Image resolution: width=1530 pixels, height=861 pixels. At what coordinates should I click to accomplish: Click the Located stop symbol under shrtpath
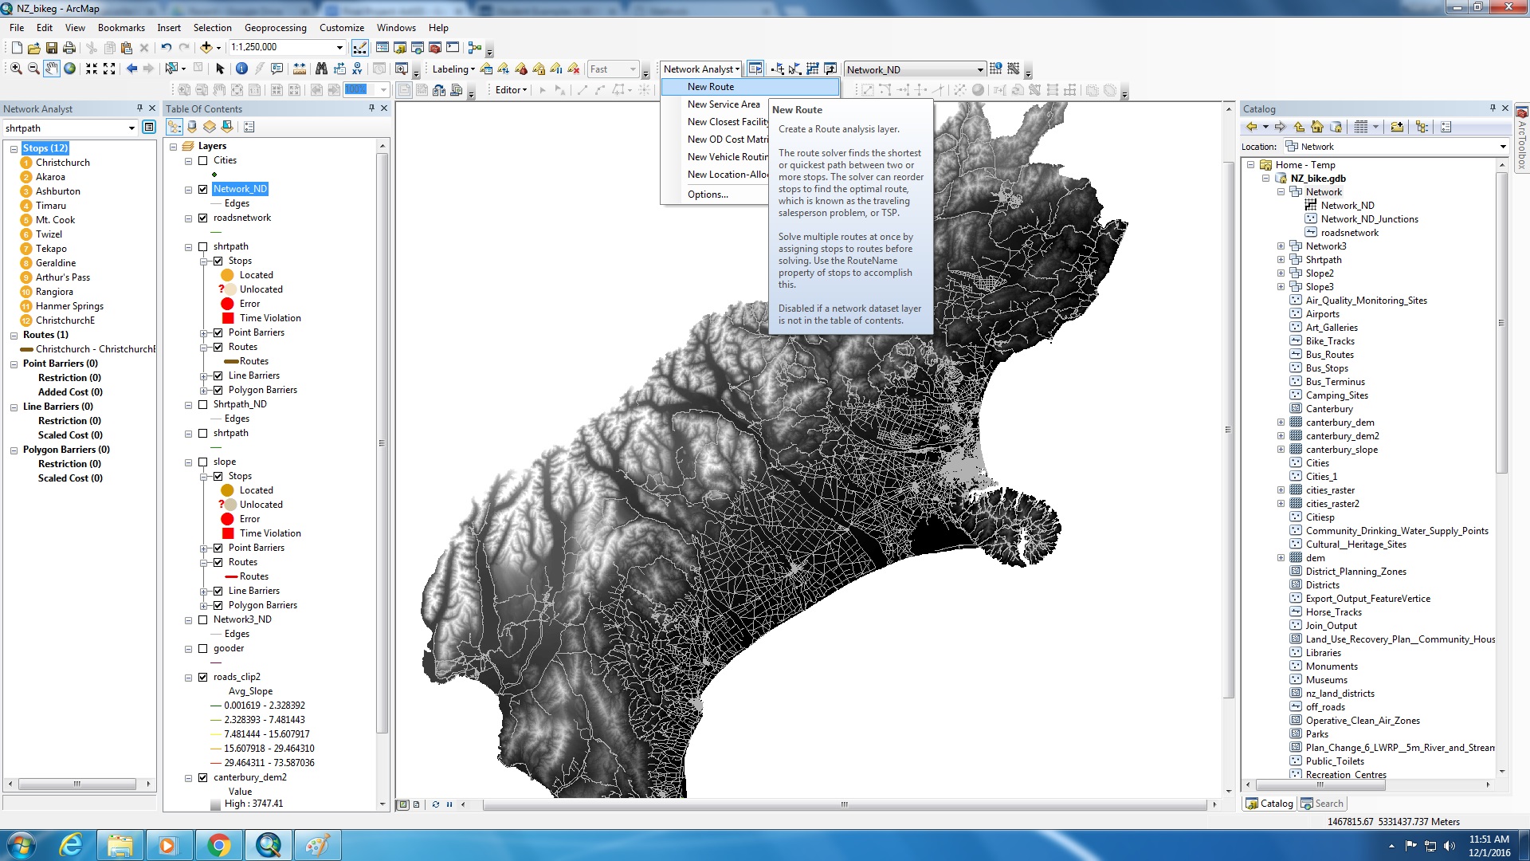(227, 275)
